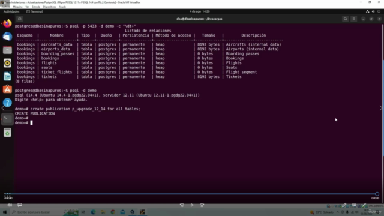Click the text "CREATE PUBLICATION"
384x216 pixels.
pos(35,113)
